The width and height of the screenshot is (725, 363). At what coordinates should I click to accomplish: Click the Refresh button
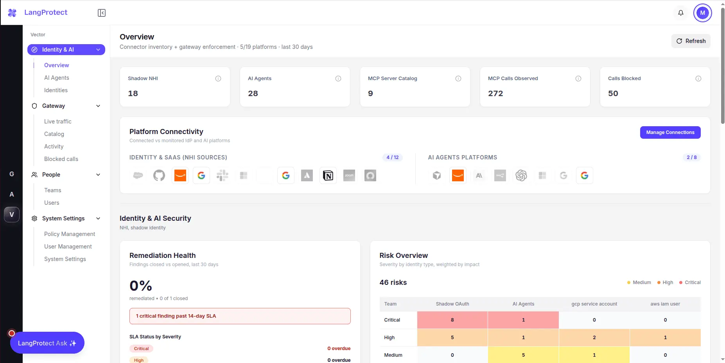[691, 41]
